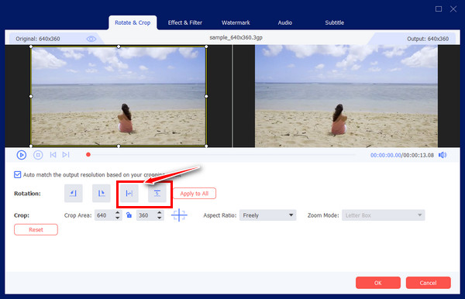
Task: Toggle the original preview eye icon
Action: pyautogui.click(x=91, y=39)
